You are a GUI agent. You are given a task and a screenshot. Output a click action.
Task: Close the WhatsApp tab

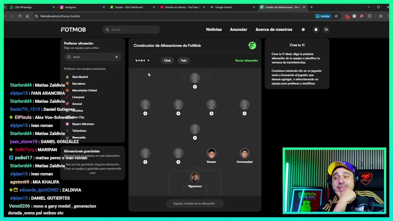[54, 7]
